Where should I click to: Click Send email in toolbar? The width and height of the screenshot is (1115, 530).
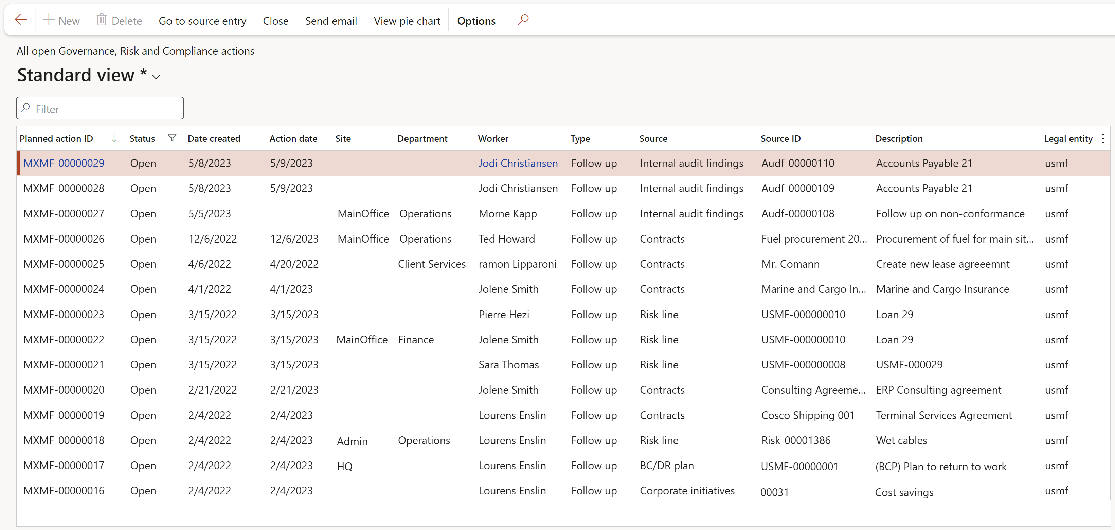click(x=331, y=21)
